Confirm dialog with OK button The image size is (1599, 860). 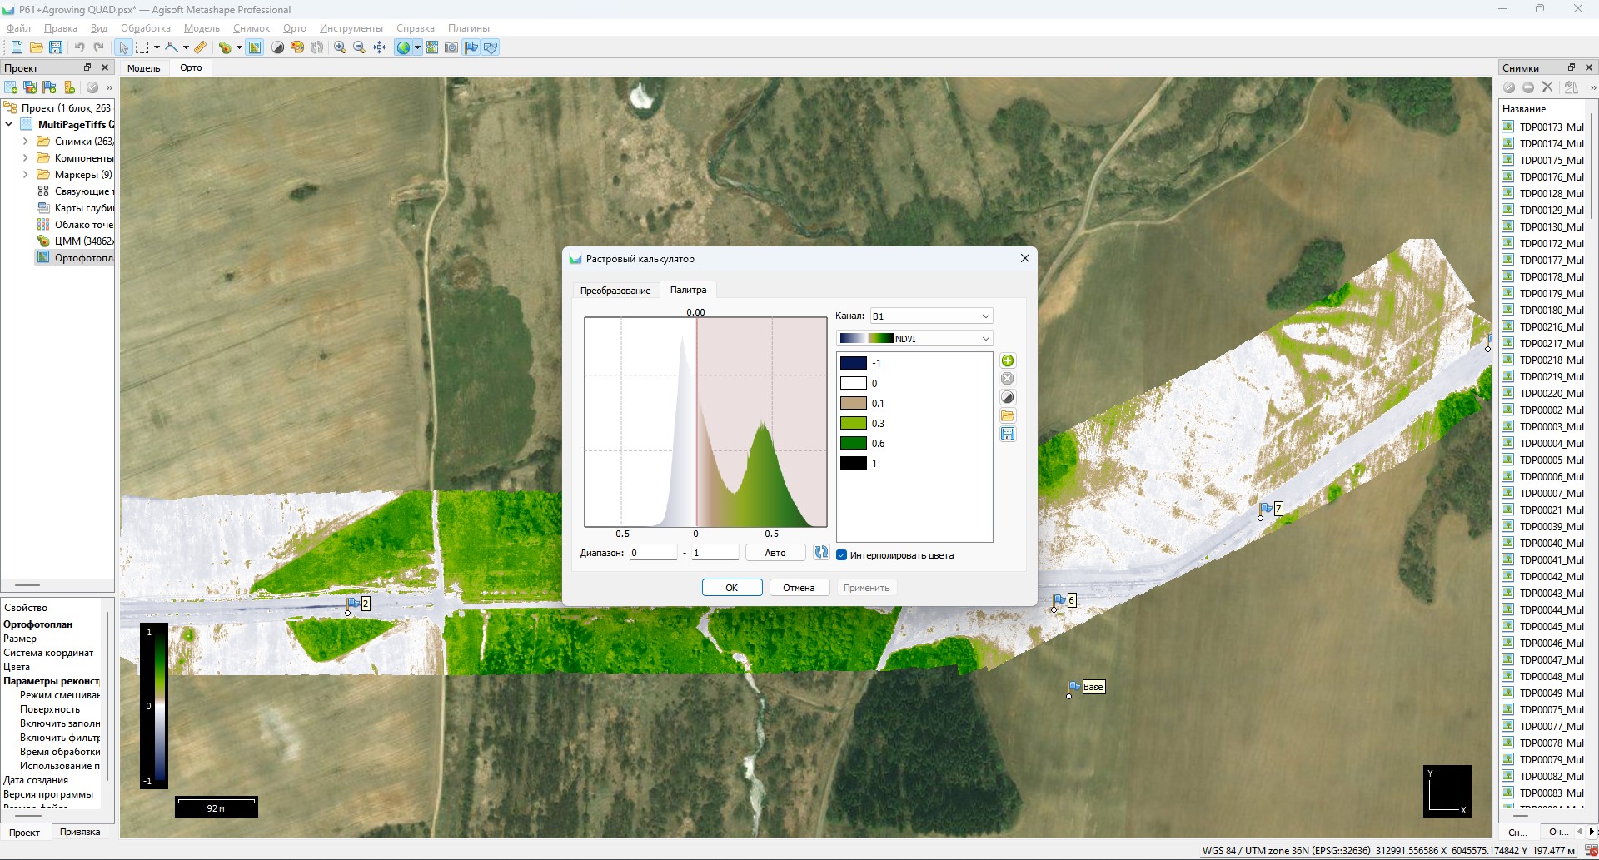click(x=732, y=588)
